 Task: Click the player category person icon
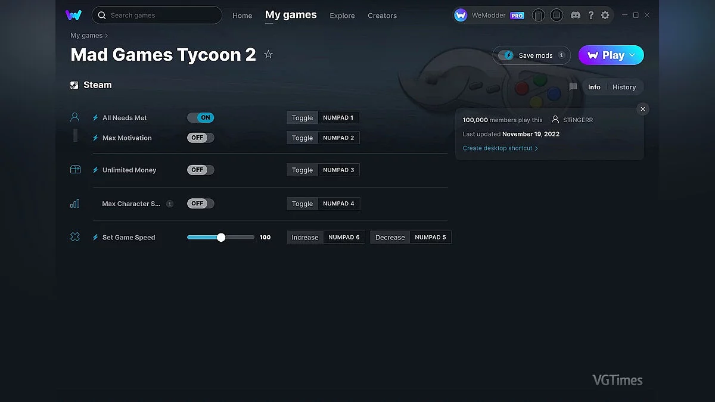[74, 117]
